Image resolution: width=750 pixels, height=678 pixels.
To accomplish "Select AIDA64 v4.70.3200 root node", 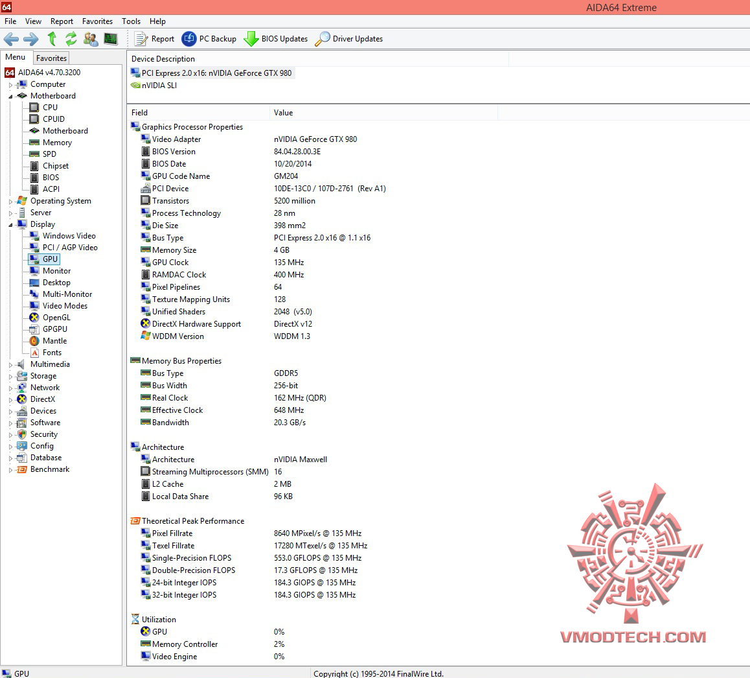I will tap(49, 73).
